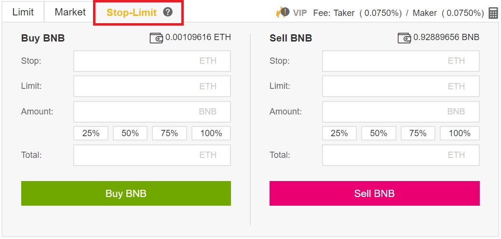Click the sell Total ETH field
Viewport: 501px width, 239px height.
401,155
